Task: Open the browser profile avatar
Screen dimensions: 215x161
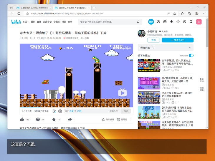Action: click(197, 14)
